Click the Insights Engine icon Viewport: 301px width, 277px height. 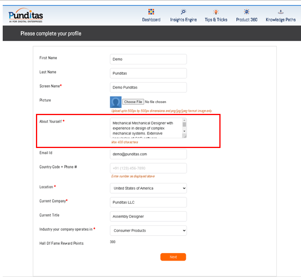pos(183,12)
